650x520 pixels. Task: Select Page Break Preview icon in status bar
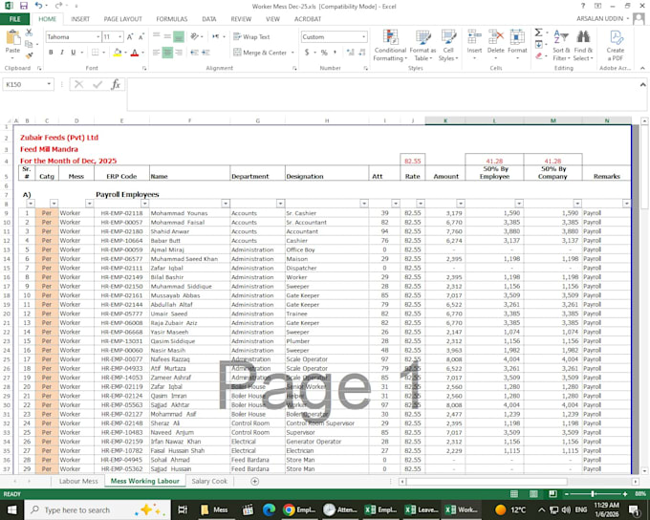[x=552, y=494]
